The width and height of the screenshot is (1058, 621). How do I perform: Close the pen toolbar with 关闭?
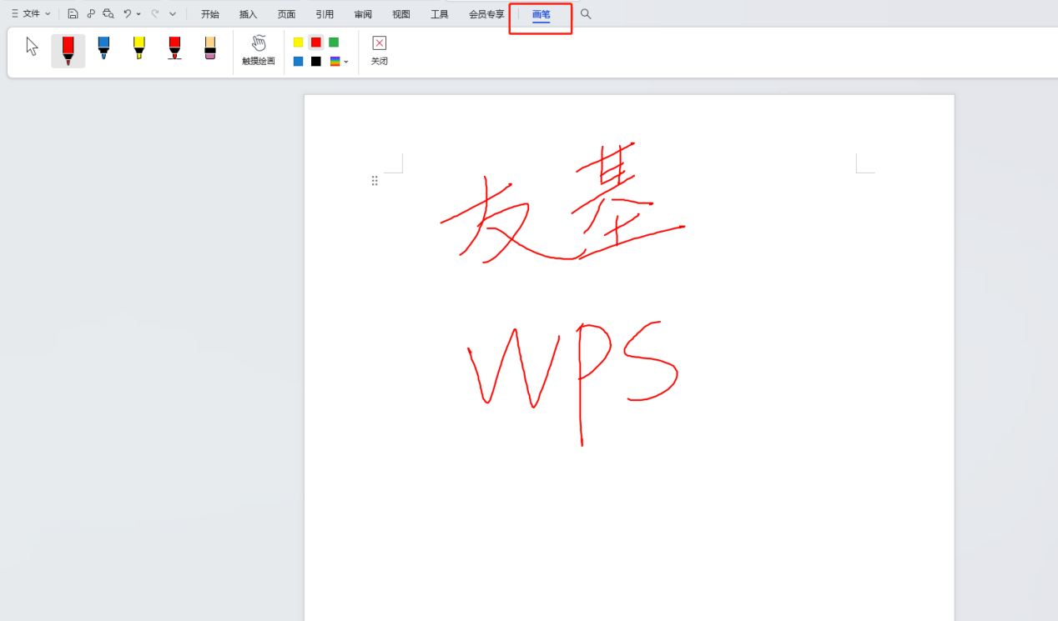(x=380, y=51)
